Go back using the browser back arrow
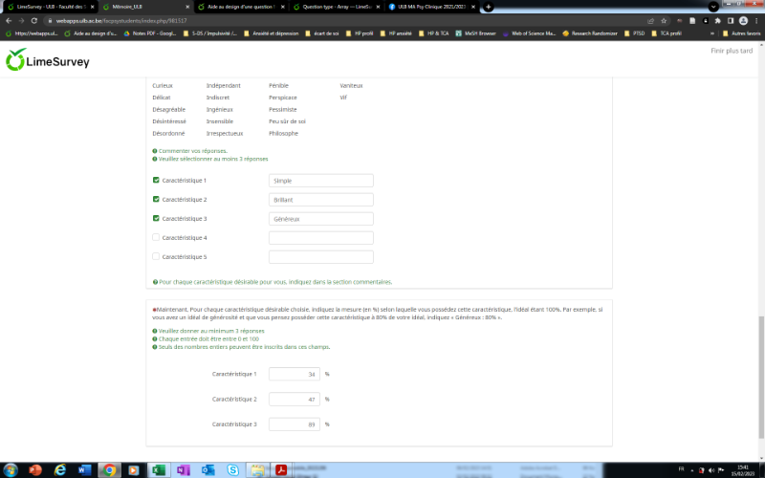This screenshot has height=478, width=765. point(9,20)
